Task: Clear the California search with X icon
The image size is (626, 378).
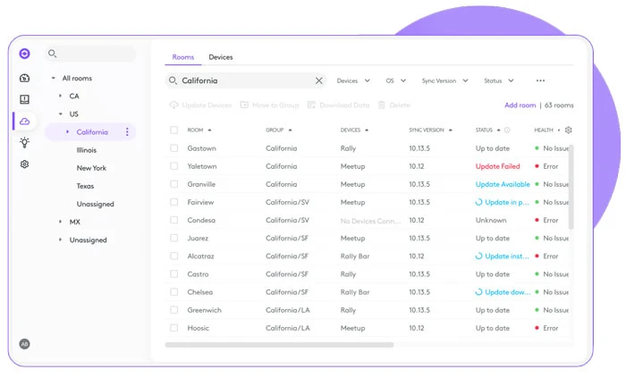Action: point(319,80)
